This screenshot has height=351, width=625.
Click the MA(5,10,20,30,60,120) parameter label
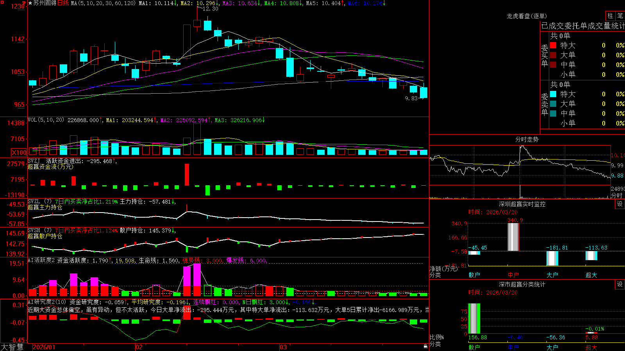click(103, 3)
